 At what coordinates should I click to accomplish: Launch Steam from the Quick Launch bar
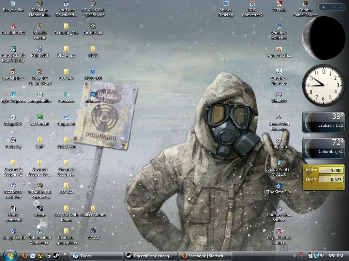[56, 256]
